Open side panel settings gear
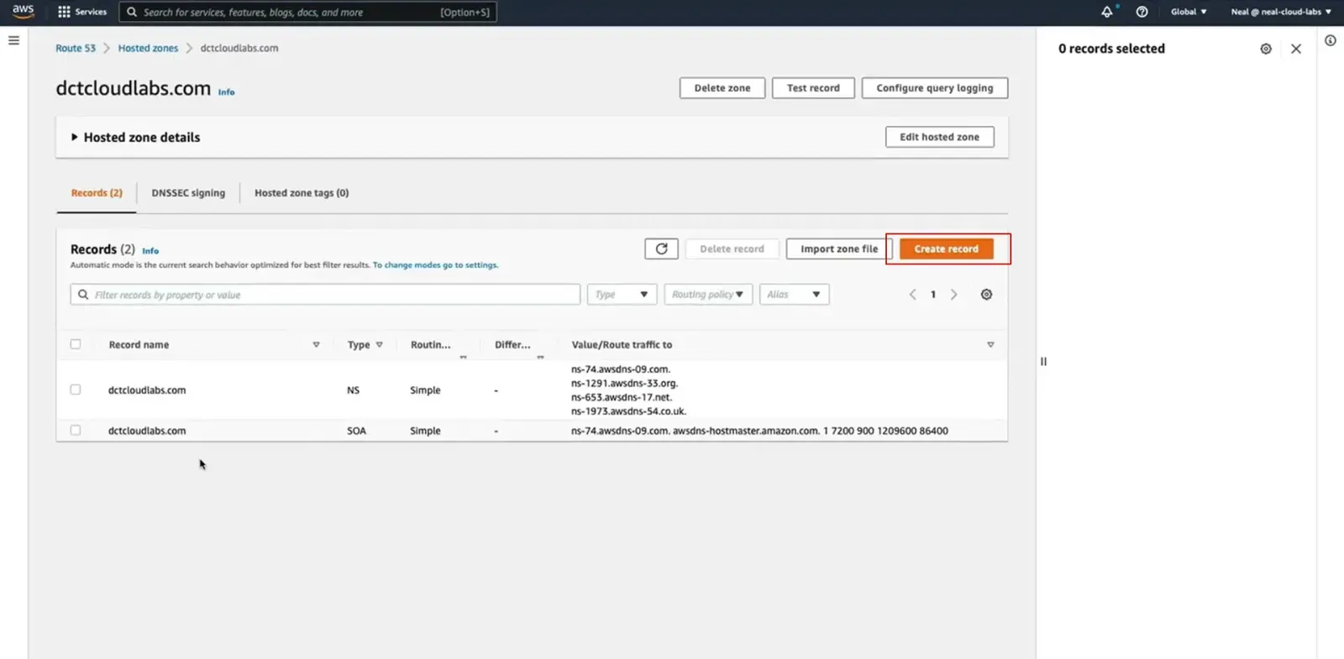Viewport: 1344px width, 659px height. point(1266,49)
